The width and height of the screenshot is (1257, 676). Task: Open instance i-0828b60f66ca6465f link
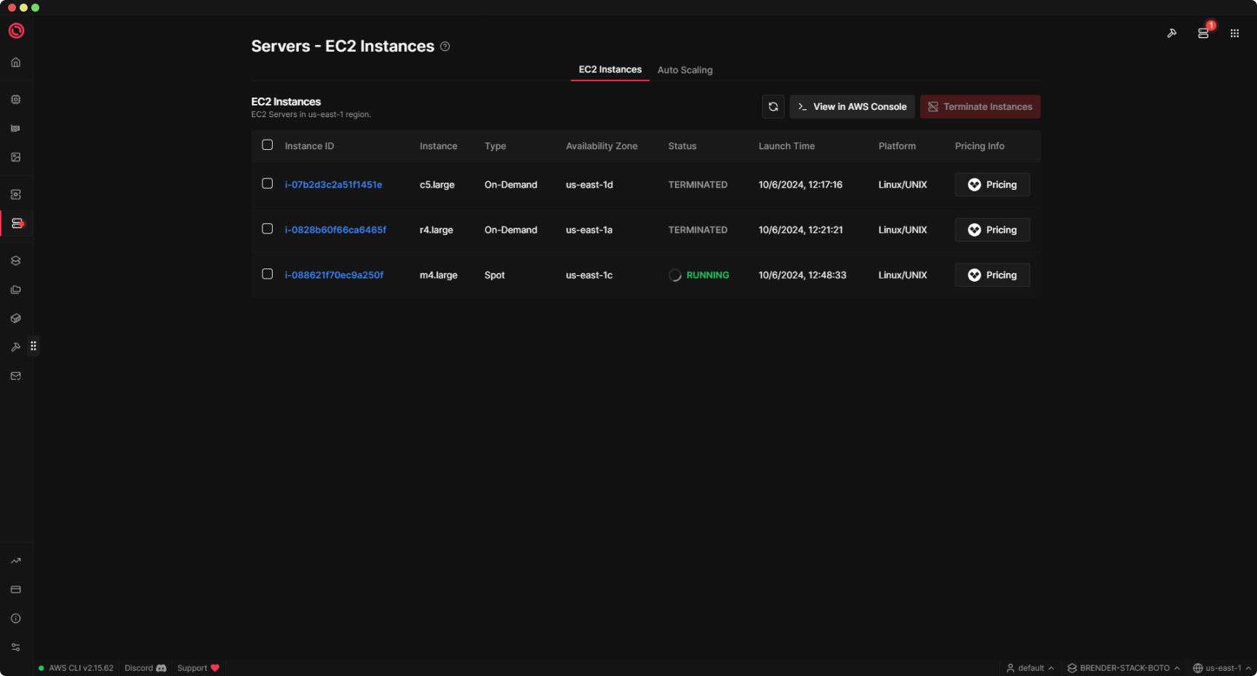click(335, 230)
